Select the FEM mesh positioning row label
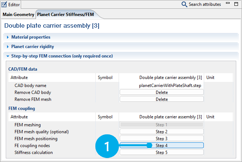 [x=36, y=139]
